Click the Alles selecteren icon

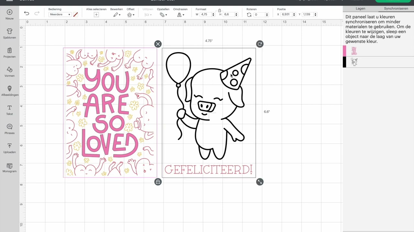pyautogui.click(x=96, y=15)
